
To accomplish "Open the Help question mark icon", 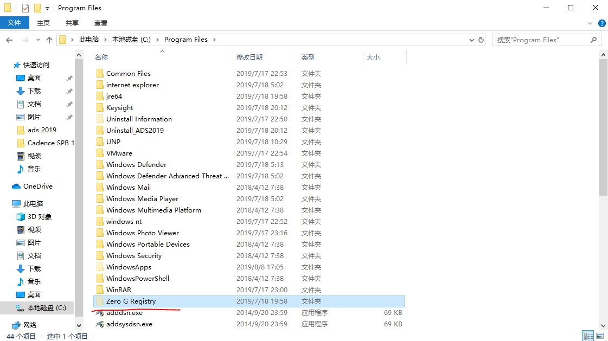I will [602, 23].
